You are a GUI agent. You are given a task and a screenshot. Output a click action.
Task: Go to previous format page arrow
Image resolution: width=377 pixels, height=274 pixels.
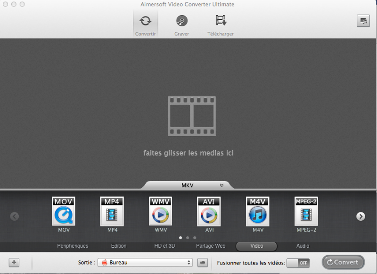click(15, 217)
